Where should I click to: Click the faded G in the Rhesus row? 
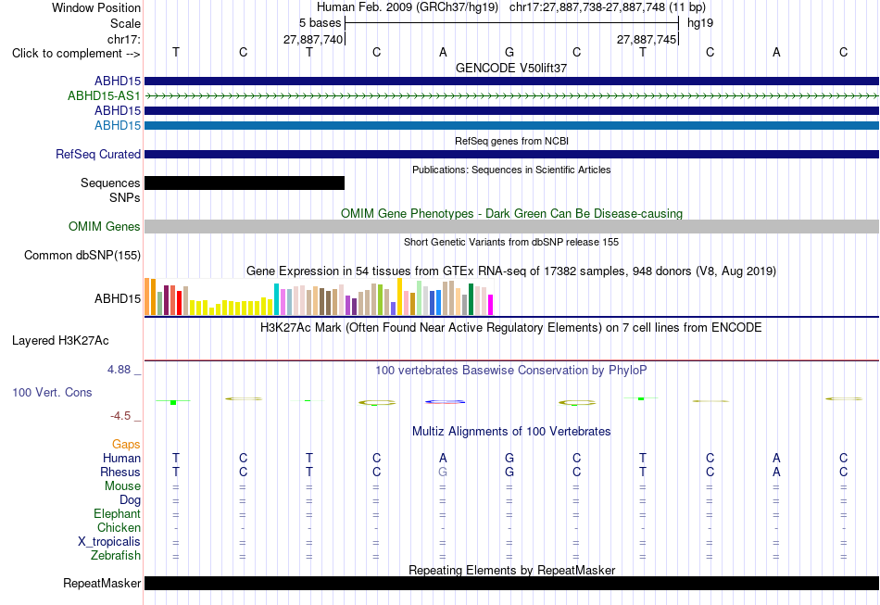(443, 473)
